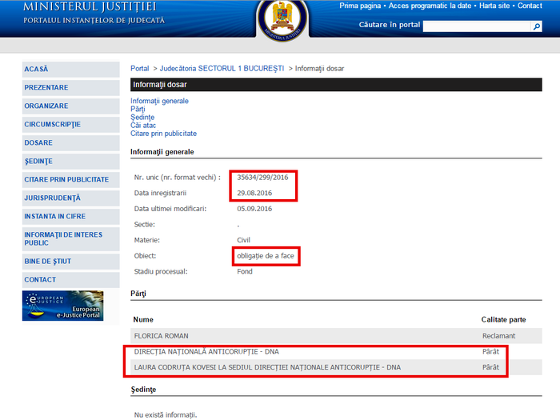Open Acces programatic la date link

point(430,6)
